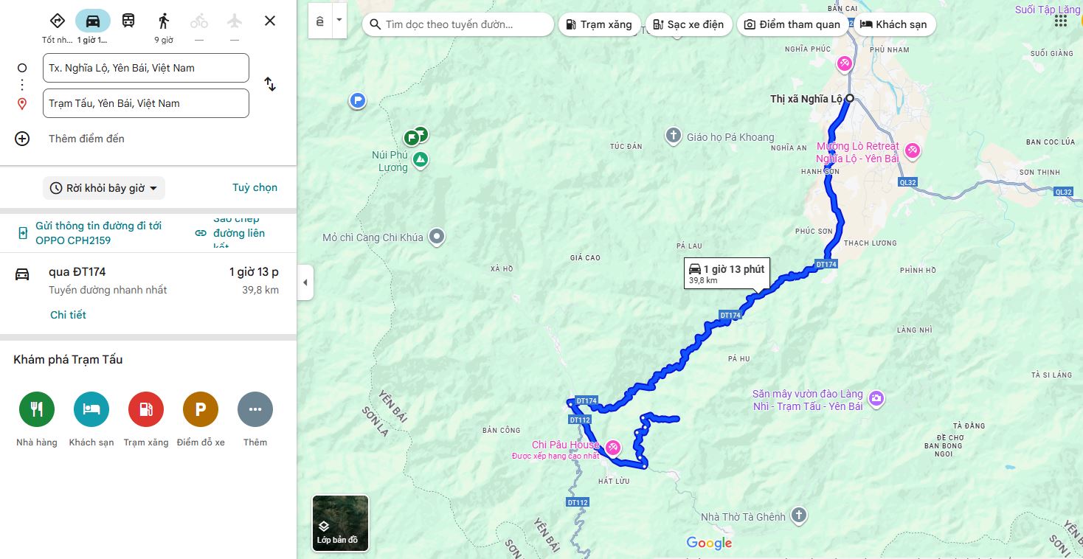Open Google apps grid icon

(x=1061, y=21)
